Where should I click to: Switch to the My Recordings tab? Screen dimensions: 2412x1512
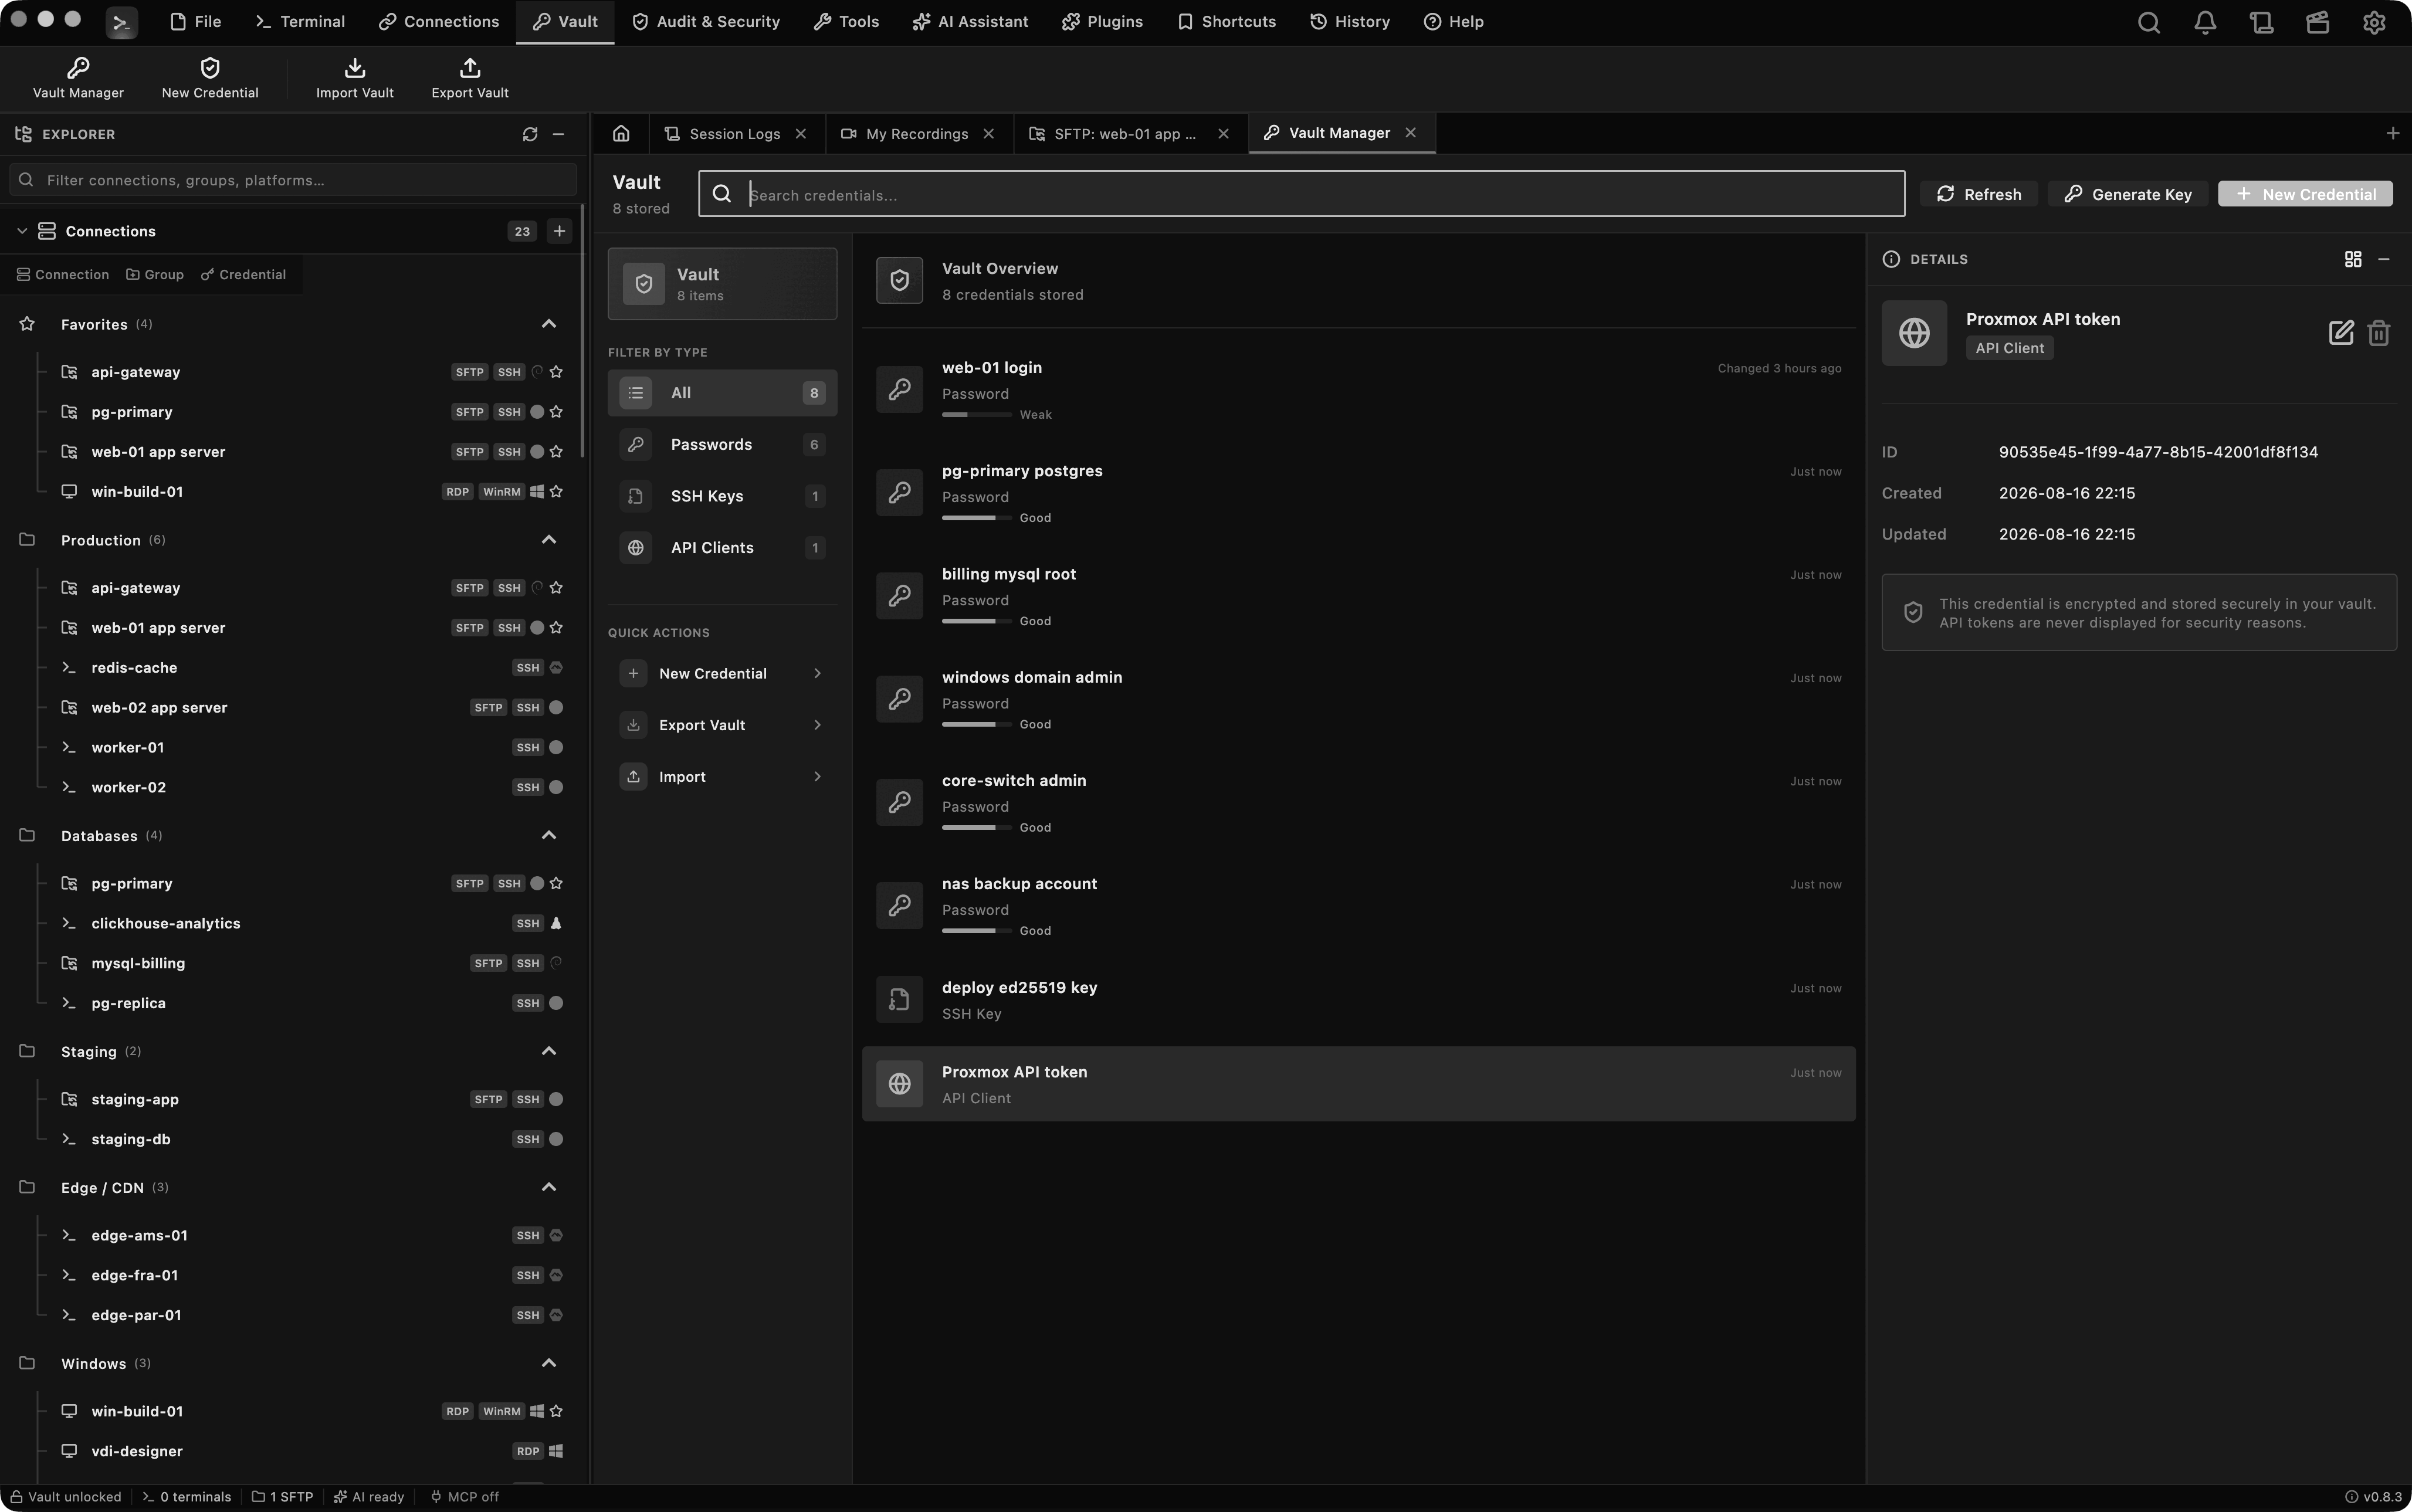tap(918, 134)
